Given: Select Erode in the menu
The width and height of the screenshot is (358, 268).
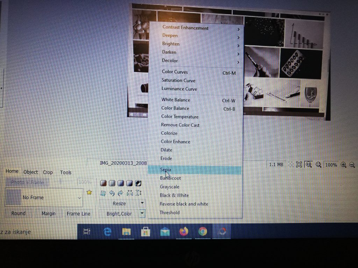Looking at the screenshot, I should (x=194, y=158).
